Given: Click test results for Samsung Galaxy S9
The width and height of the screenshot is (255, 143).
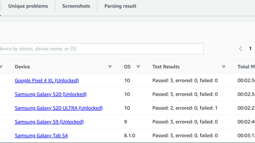Looking at the screenshot, I should coord(185,122).
